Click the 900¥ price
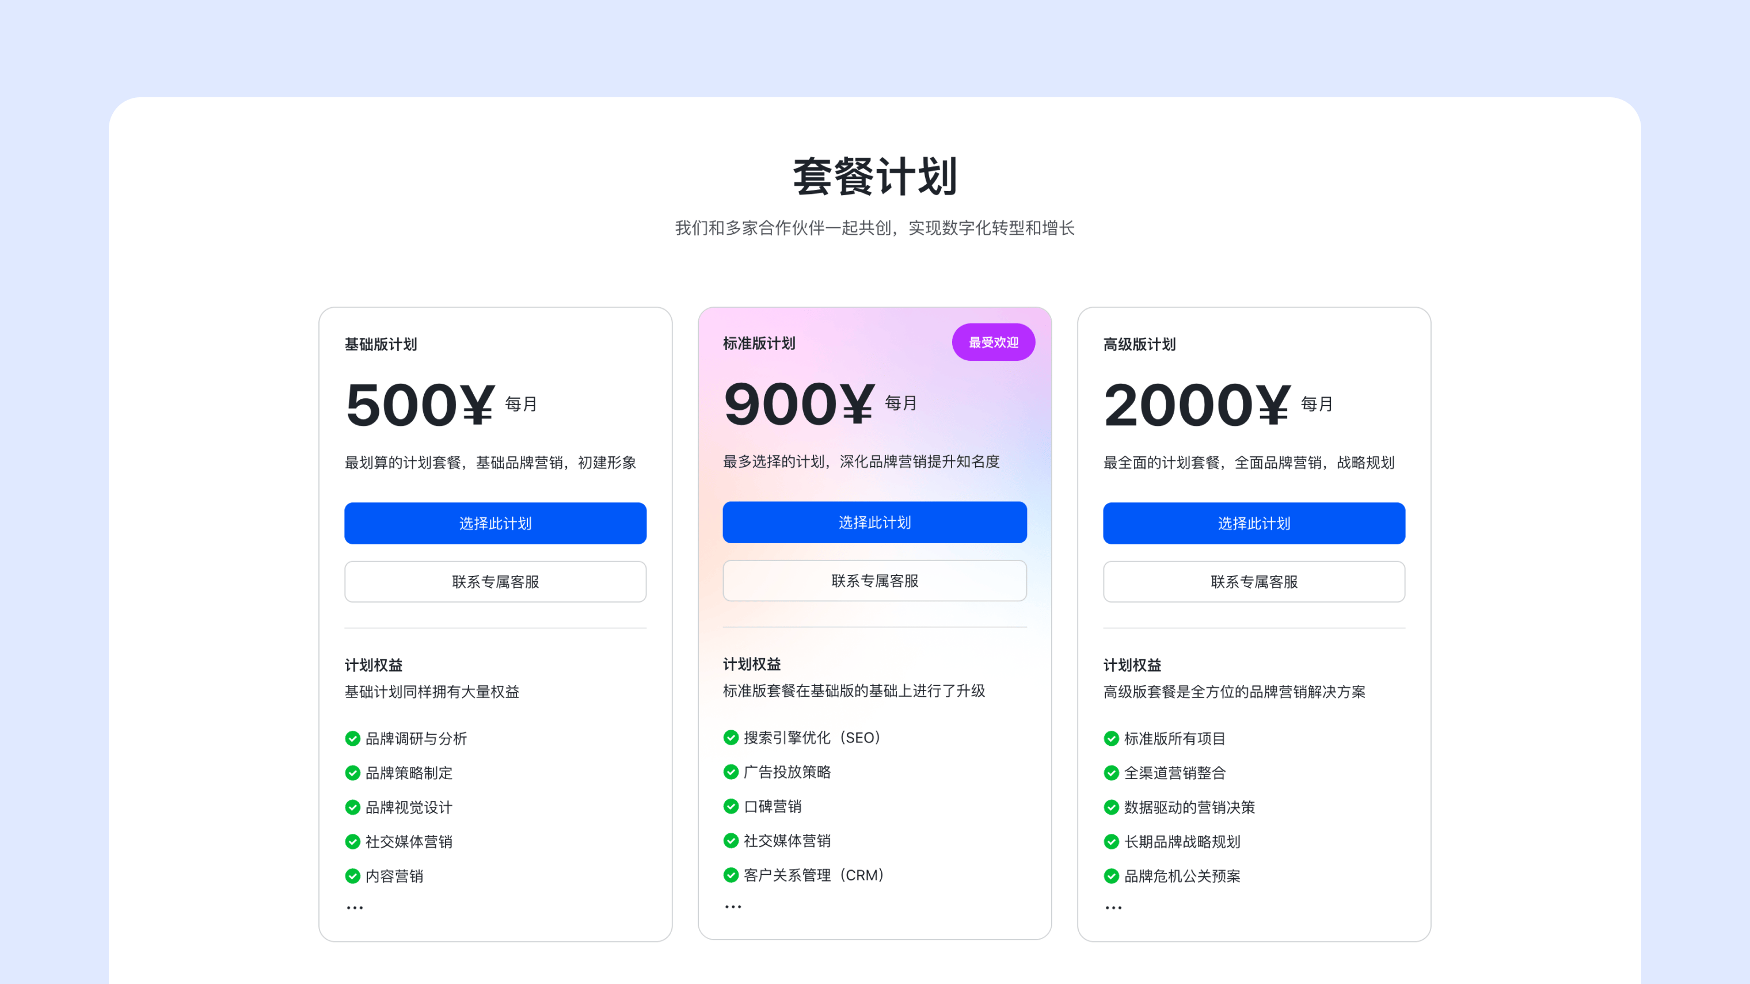 click(799, 403)
